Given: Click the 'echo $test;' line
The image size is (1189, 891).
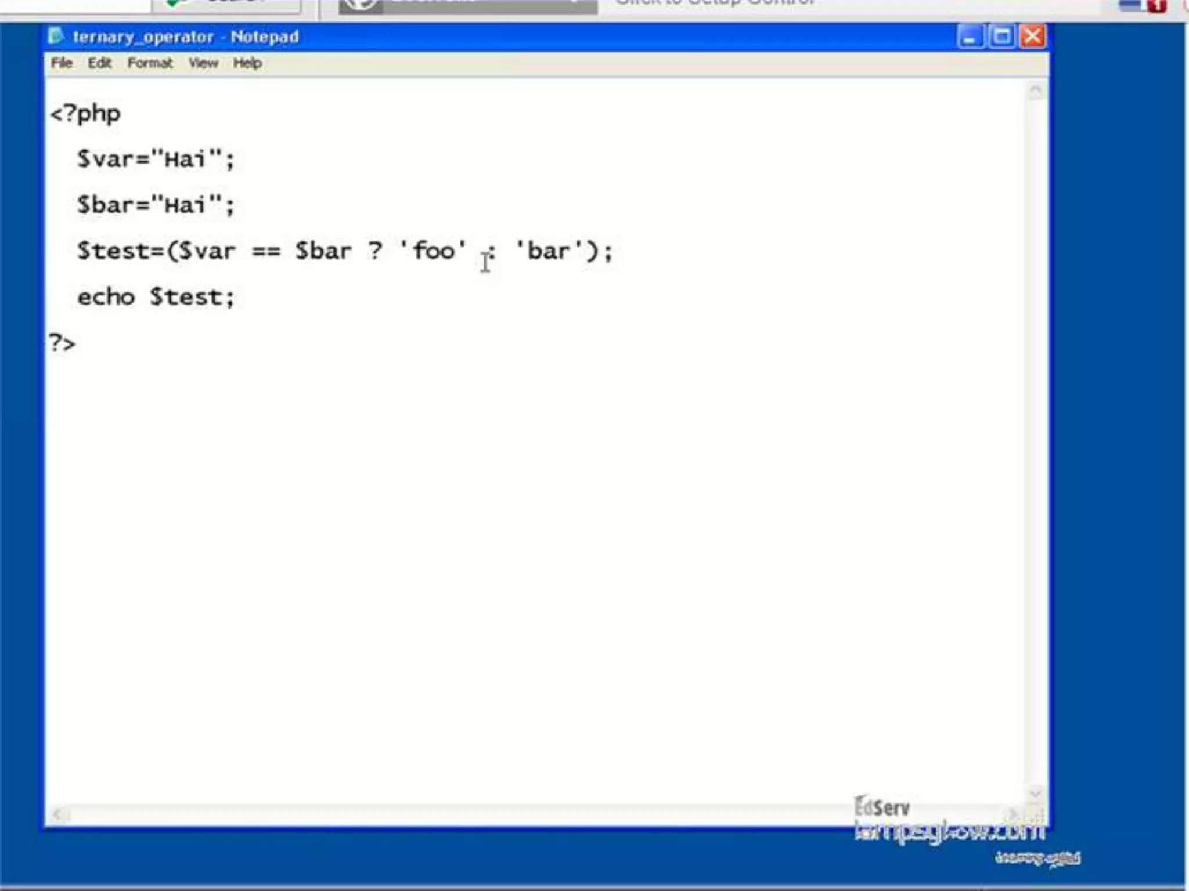Looking at the screenshot, I should pyautogui.click(x=156, y=297).
